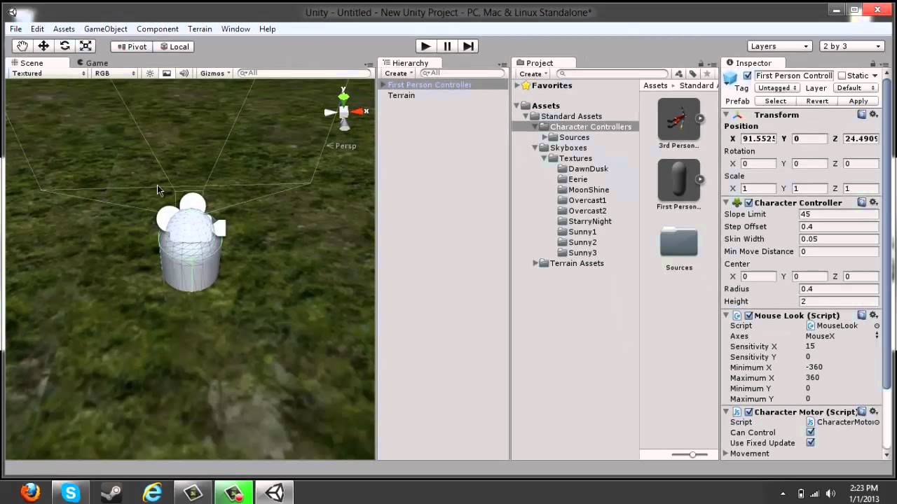
Task: Toggle scene audio speaker icon
Action: click(x=184, y=73)
